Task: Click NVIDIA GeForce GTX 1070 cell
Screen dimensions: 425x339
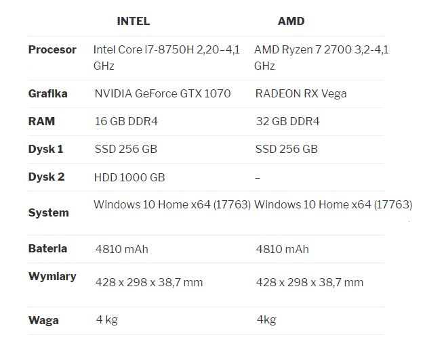Action: (x=163, y=93)
